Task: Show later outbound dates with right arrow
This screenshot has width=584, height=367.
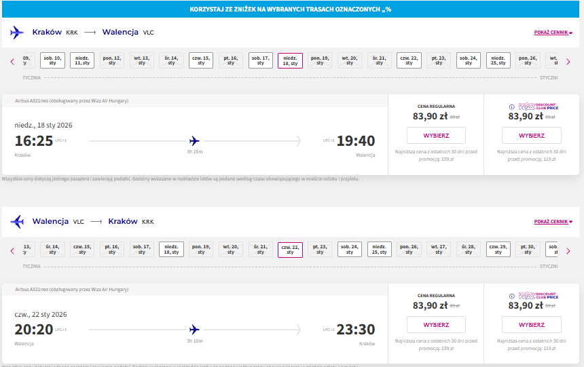Action: [x=568, y=62]
